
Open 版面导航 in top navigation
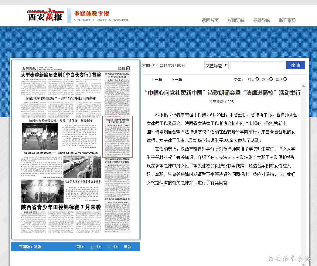[236, 20]
